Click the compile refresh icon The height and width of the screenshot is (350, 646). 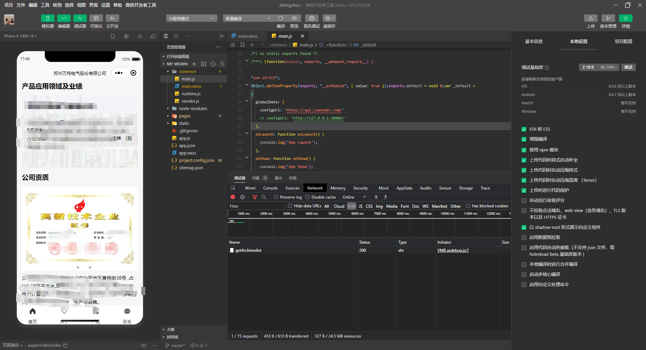281,18
